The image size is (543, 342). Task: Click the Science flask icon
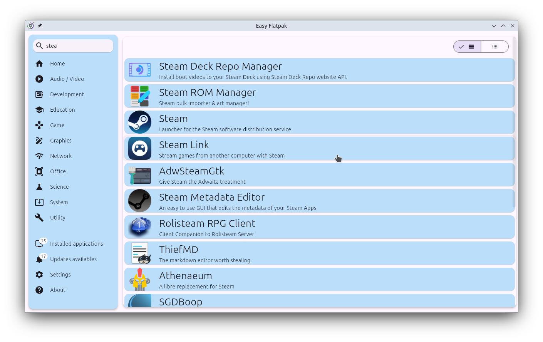pyautogui.click(x=39, y=187)
